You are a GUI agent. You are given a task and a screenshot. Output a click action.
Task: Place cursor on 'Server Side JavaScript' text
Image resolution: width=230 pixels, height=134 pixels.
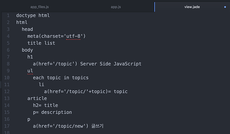point(111,64)
